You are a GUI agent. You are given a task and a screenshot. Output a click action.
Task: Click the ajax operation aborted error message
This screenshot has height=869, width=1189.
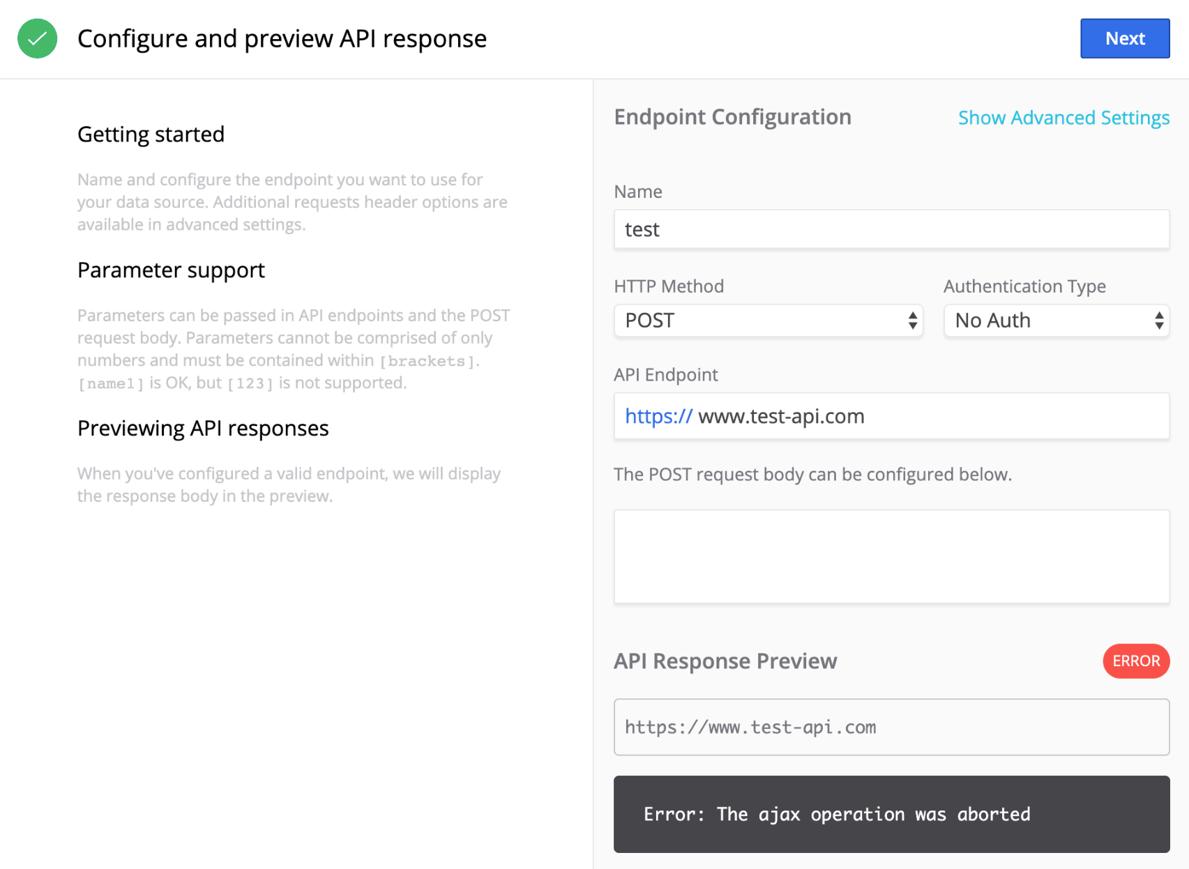(837, 814)
